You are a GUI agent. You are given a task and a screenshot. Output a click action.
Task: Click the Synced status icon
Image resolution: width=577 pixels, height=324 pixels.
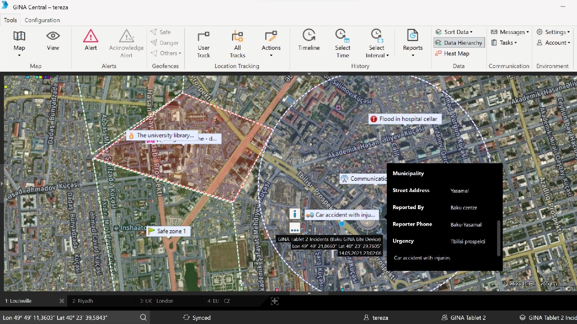pyautogui.click(x=186, y=317)
